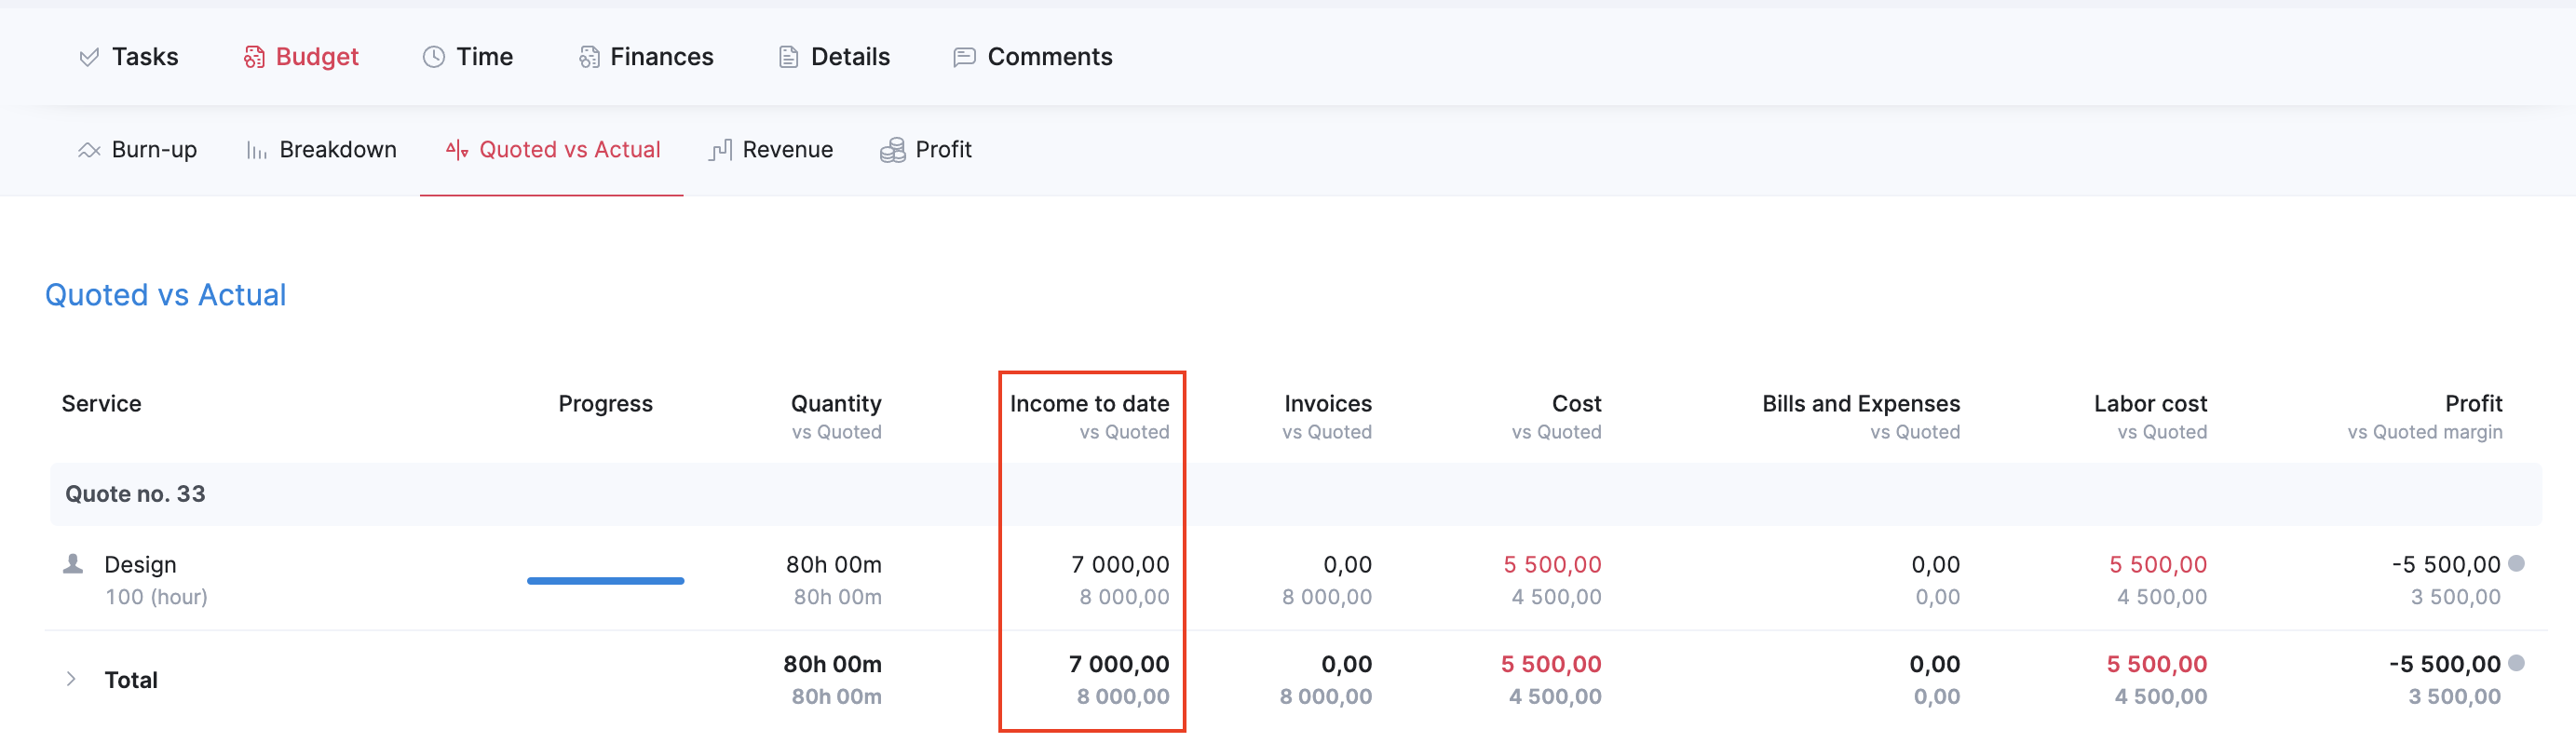Click the Comments speech bubble icon
The image size is (2576, 756).
[964, 57]
